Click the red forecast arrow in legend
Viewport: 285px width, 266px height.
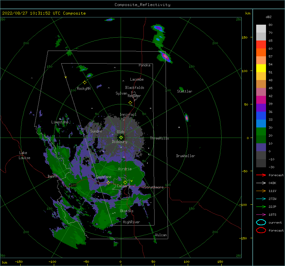tap(261, 175)
